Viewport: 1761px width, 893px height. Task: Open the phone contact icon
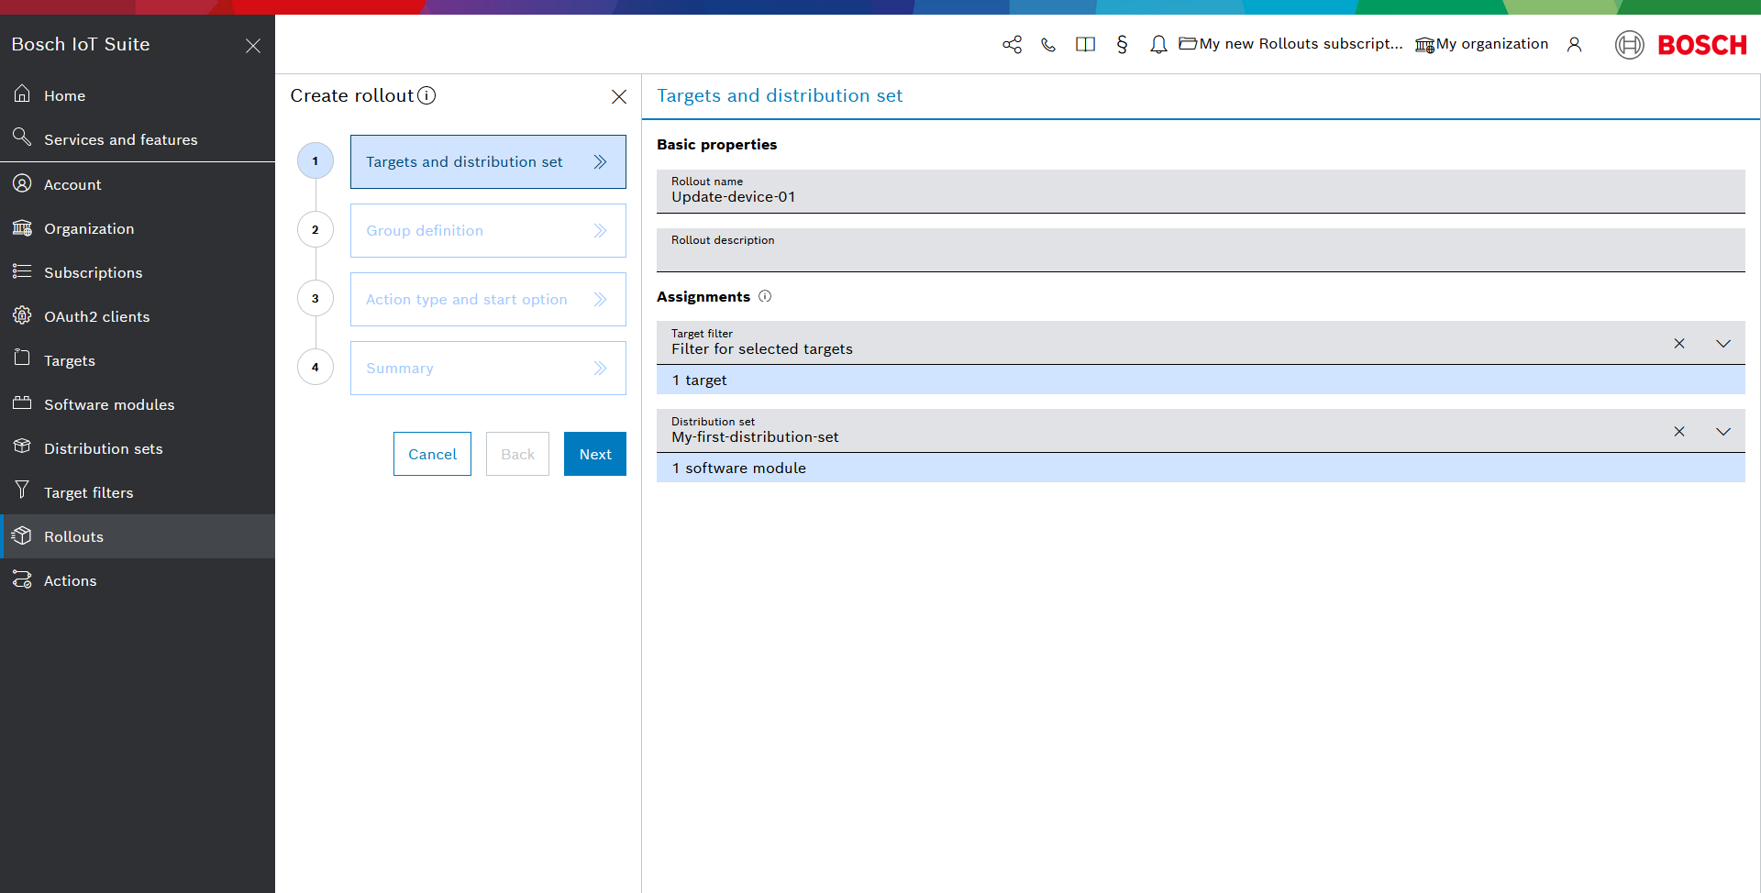point(1048,45)
